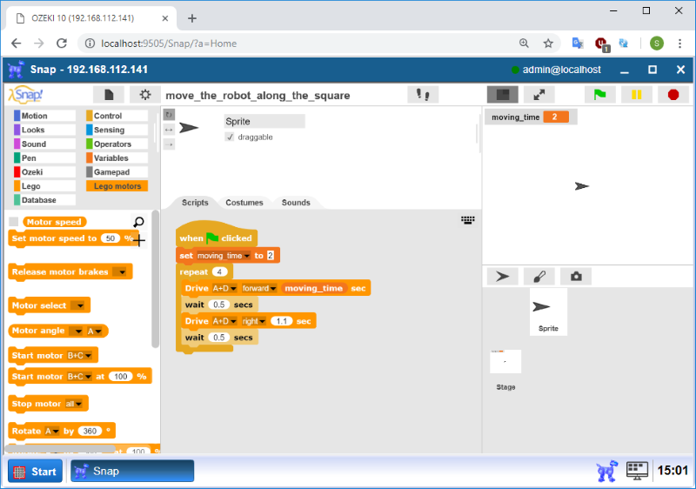Toggle Motor speed watcher checkbox
This screenshot has width=696, height=489.
14,221
